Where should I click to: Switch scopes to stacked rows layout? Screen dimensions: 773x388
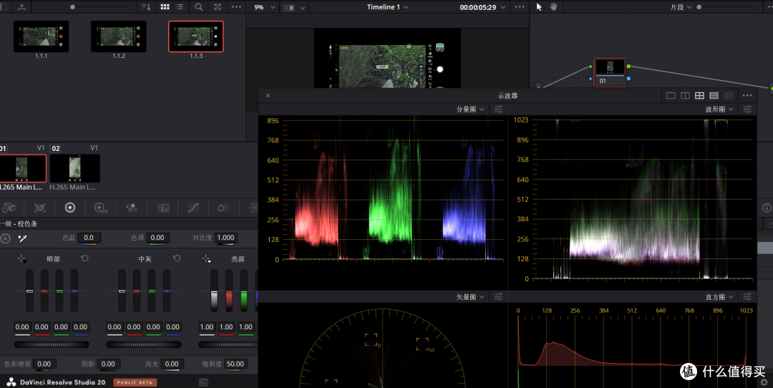(x=714, y=96)
